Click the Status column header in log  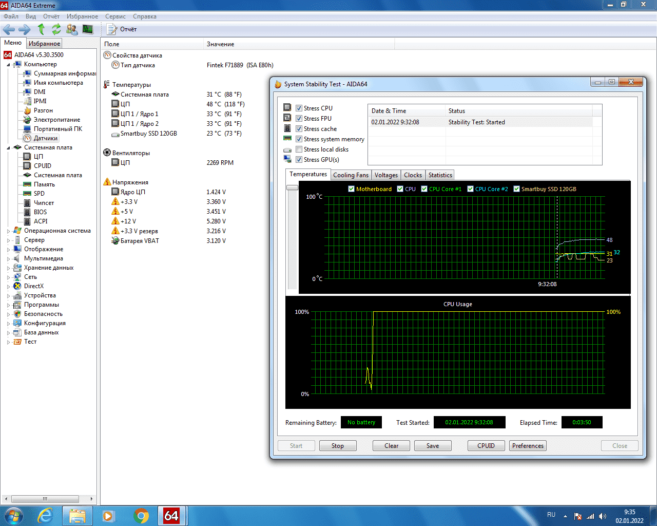click(518, 111)
